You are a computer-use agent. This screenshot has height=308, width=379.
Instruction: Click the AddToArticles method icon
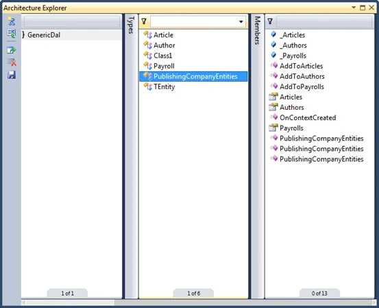[x=274, y=65]
